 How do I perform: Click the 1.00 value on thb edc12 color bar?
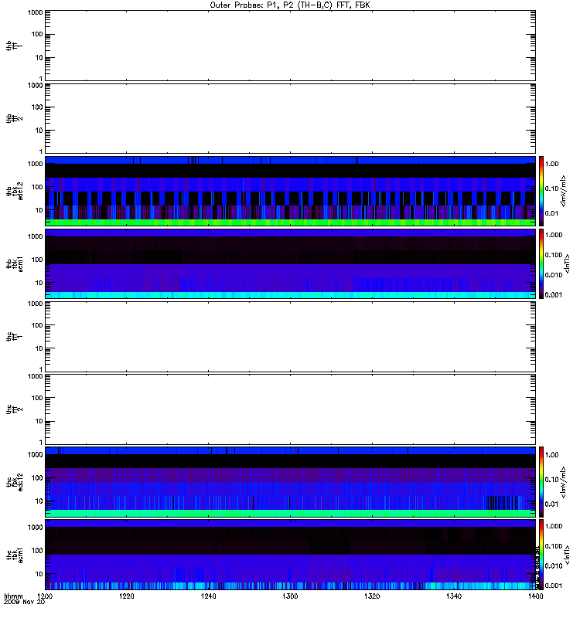click(551, 164)
